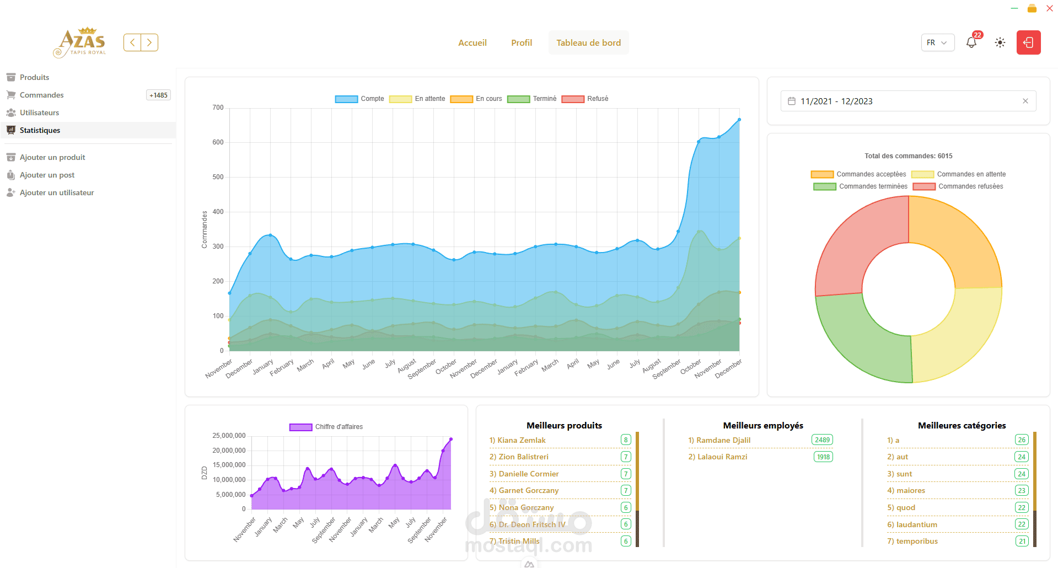The width and height of the screenshot is (1058, 568).
Task: Click the Ajouter un produit icon
Action: pos(11,157)
